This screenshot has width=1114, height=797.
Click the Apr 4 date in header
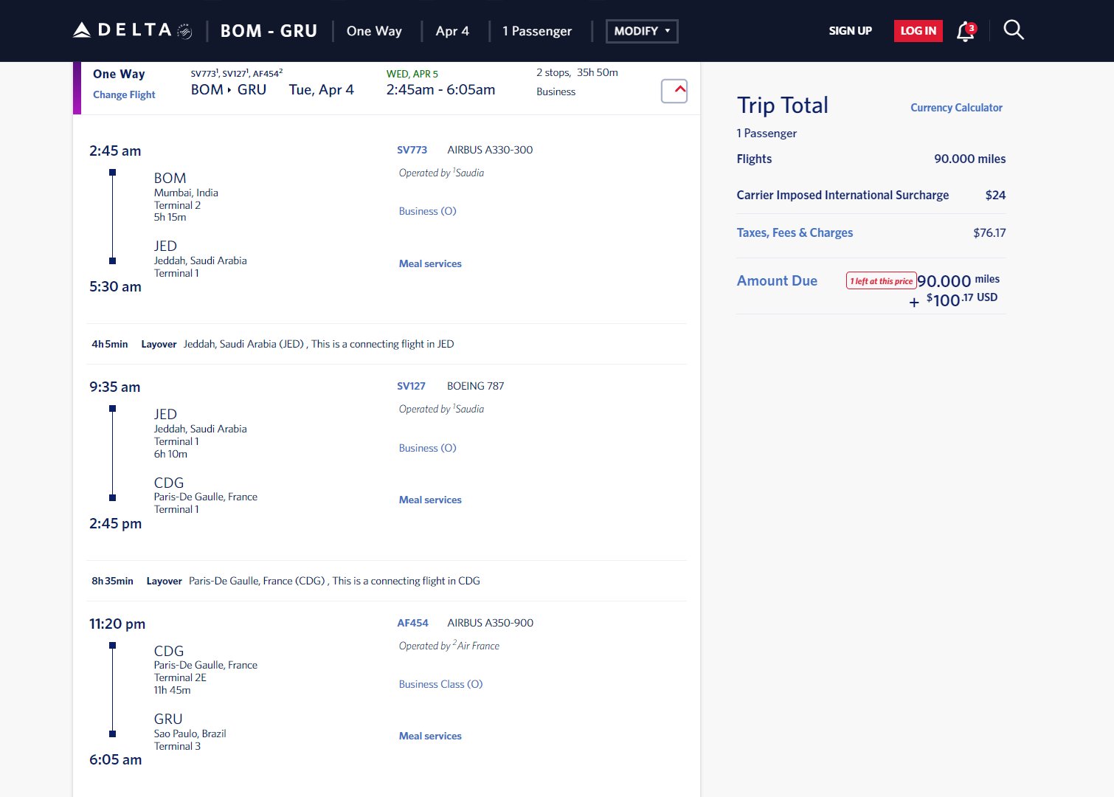tap(452, 31)
